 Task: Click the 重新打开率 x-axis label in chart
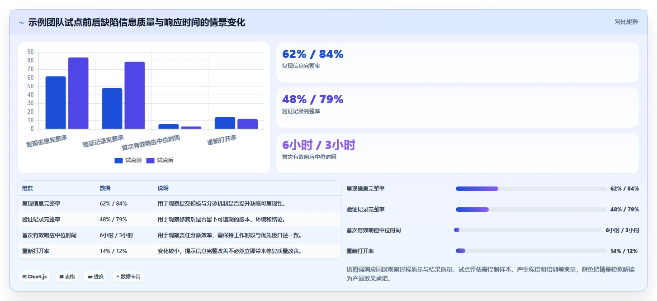point(222,140)
